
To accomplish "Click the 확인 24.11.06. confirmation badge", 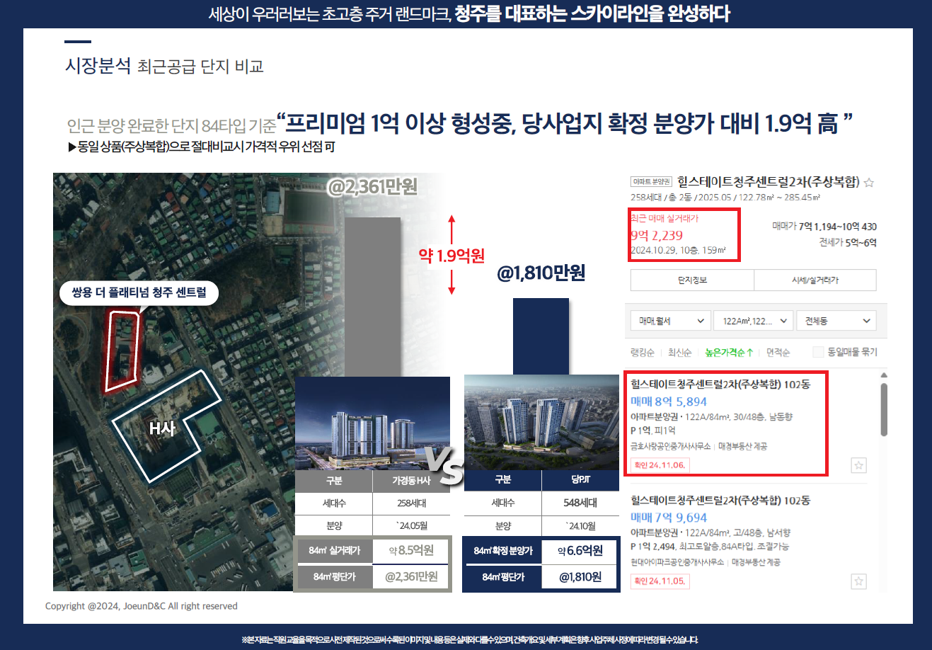I will (x=660, y=465).
